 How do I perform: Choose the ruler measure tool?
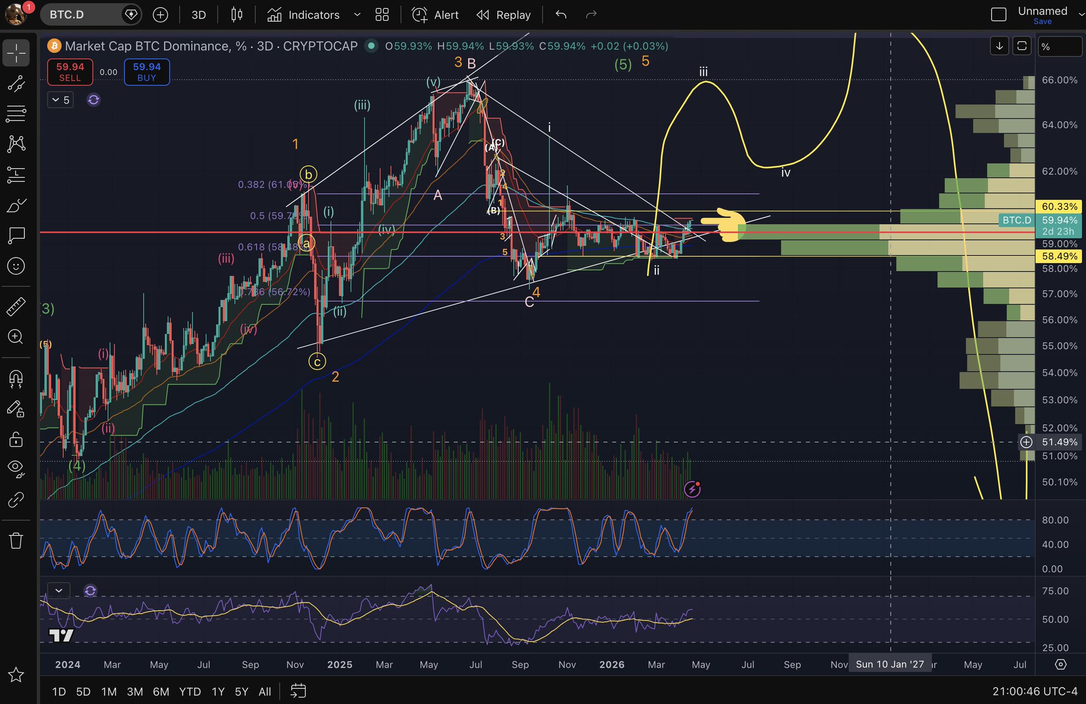16,306
